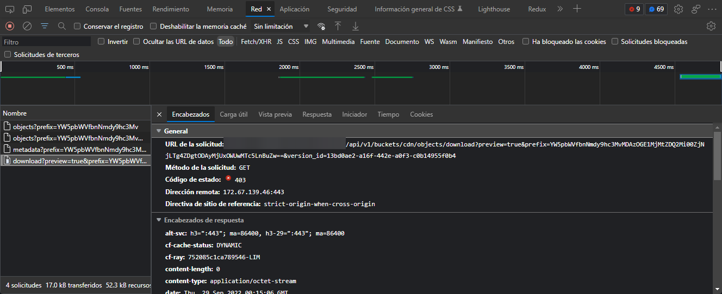This screenshot has height=294, width=722.
Task: Select the download?preview=true request row
Action: pos(76,161)
